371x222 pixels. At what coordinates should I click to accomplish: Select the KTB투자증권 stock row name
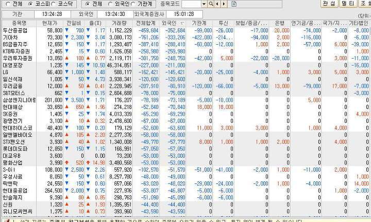(16, 51)
